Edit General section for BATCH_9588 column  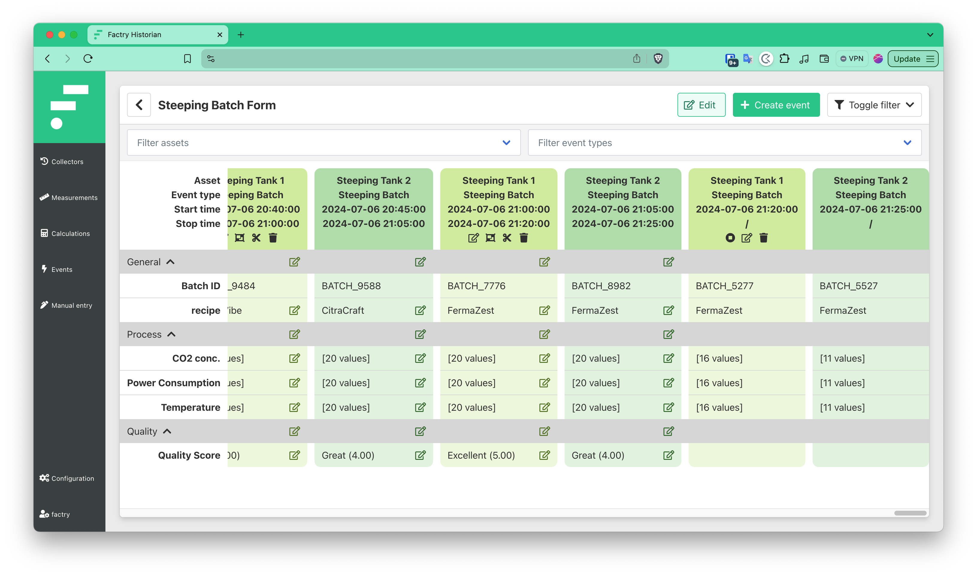pyautogui.click(x=420, y=262)
